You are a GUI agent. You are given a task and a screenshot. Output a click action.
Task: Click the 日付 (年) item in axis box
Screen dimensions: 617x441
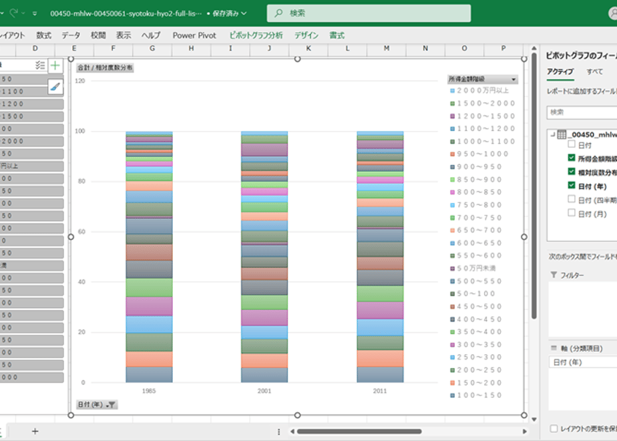[583, 362]
